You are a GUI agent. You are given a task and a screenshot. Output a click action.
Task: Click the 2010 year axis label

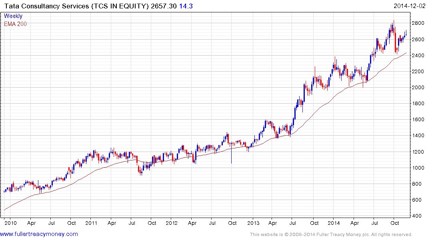(10, 223)
